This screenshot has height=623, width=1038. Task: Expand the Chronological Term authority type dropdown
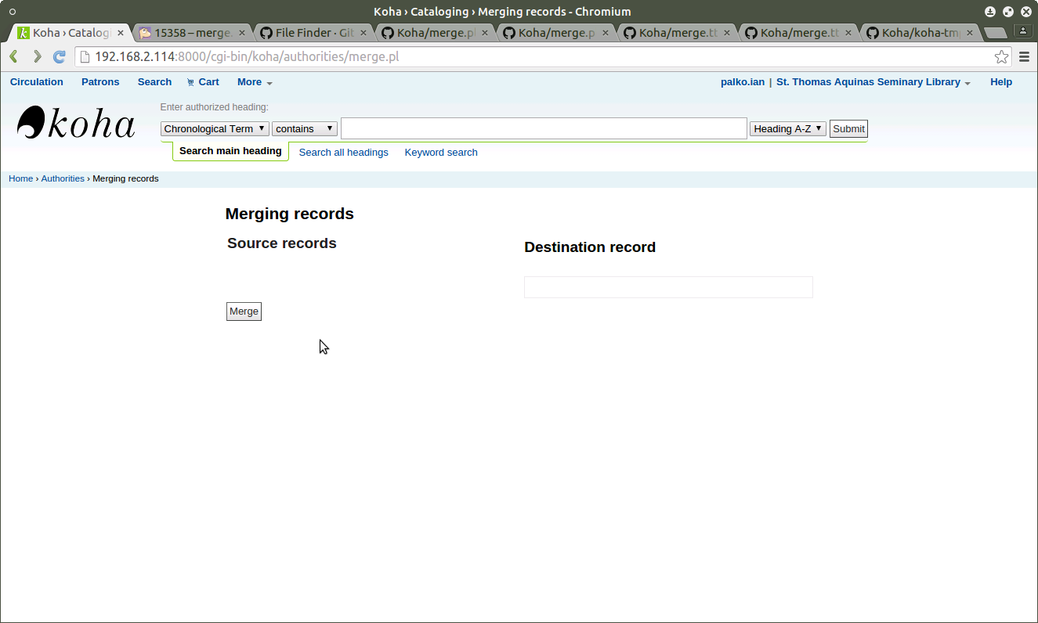pyautogui.click(x=215, y=129)
